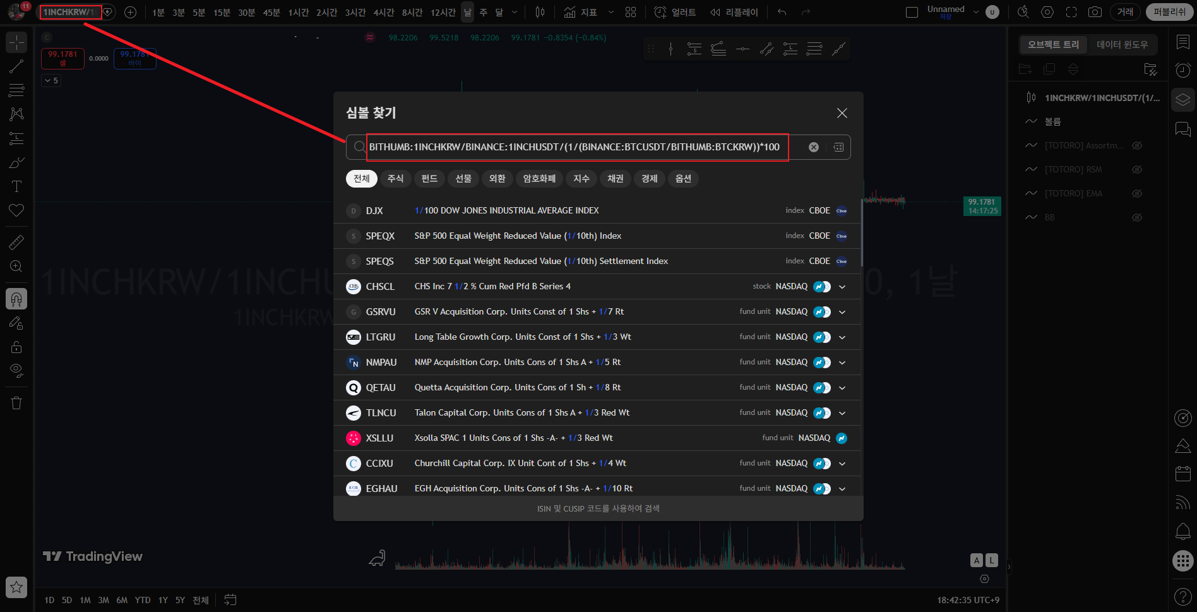Viewport: 1197px width, 612px height.
Task: Open indicator templates dropdown chevron
Action: [611, 12]
